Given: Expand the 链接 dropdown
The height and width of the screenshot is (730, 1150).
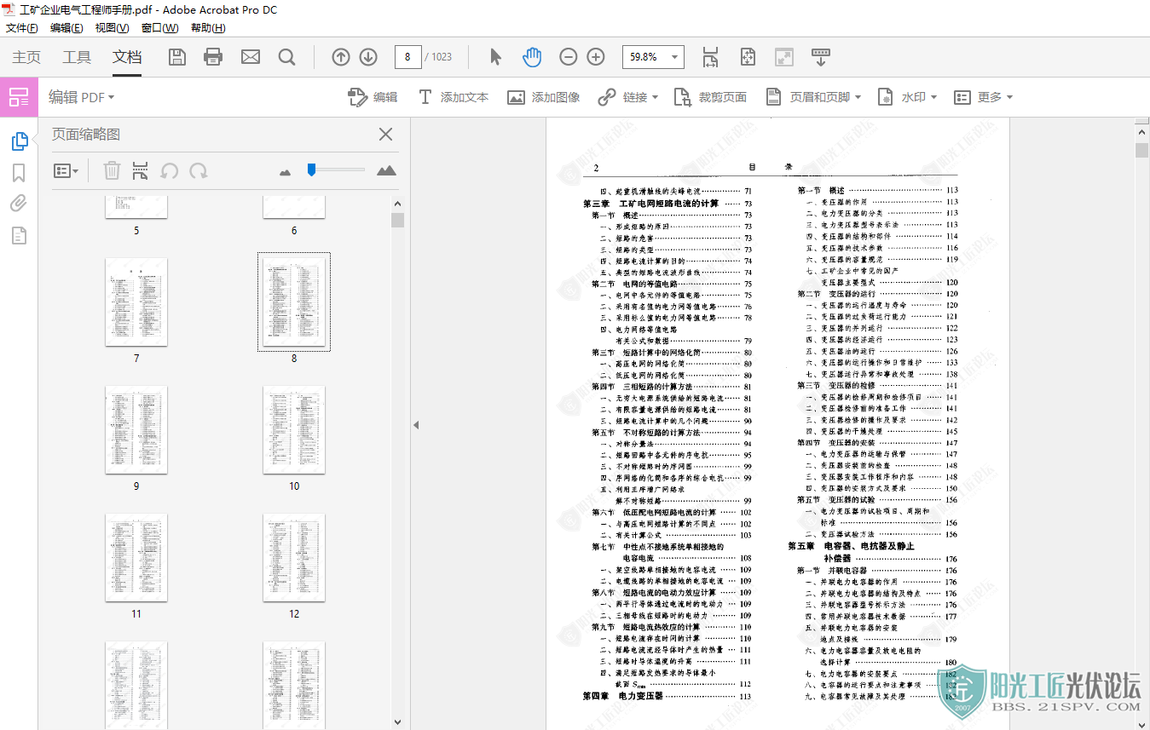Looking at the screenshot, I should [x=655, y=97].
